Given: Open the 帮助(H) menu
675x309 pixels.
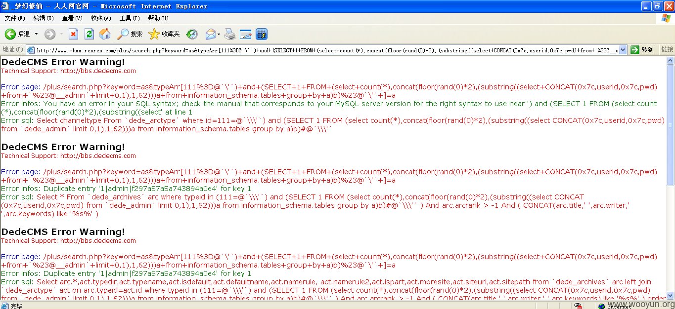Looking at the screenshot, I should tap(158, 18).
